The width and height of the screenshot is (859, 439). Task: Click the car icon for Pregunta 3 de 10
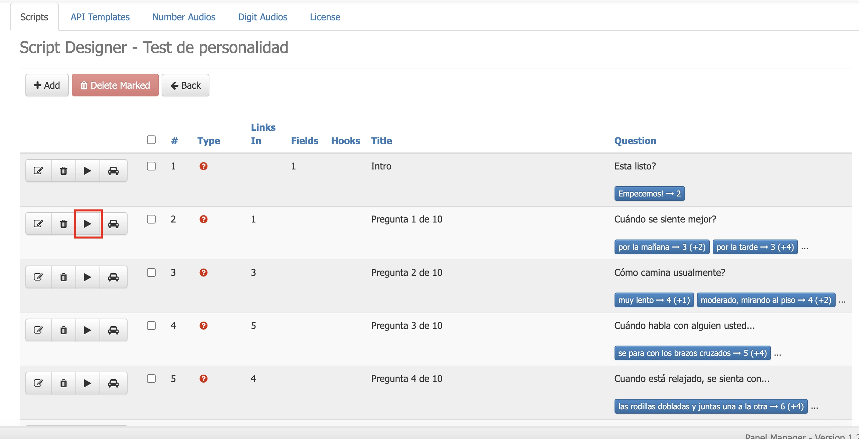(x=113, y=330)
